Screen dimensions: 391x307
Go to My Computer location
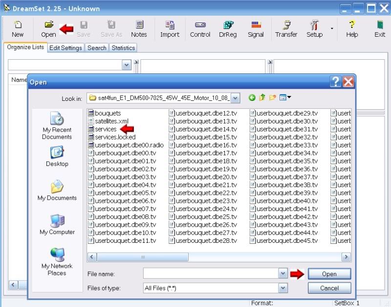point(57,225)
